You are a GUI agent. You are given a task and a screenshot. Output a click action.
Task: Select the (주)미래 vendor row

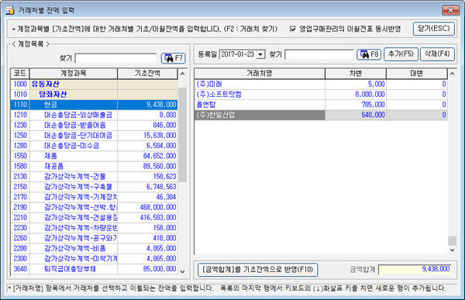321,84
